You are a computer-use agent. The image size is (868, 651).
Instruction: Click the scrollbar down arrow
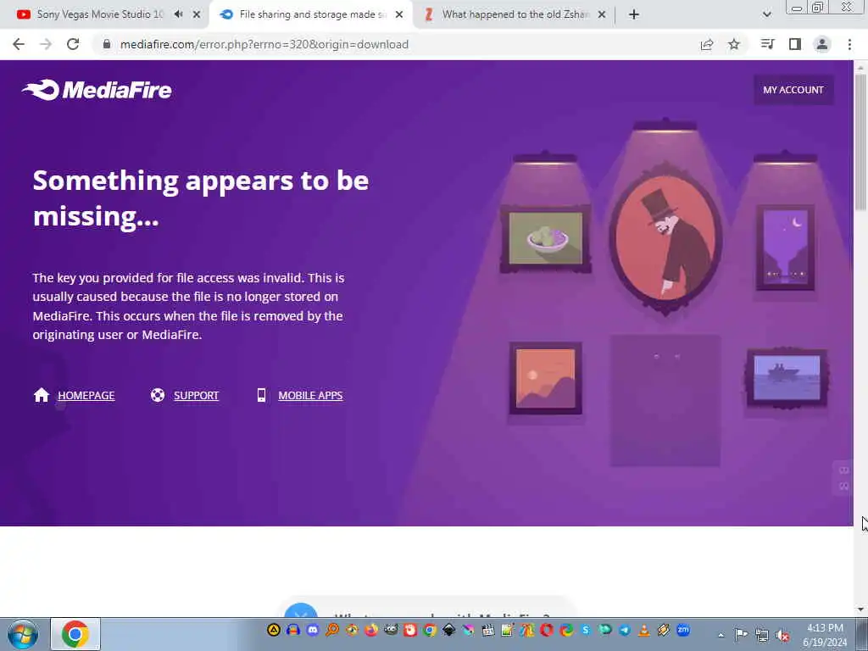pos(860,609)
